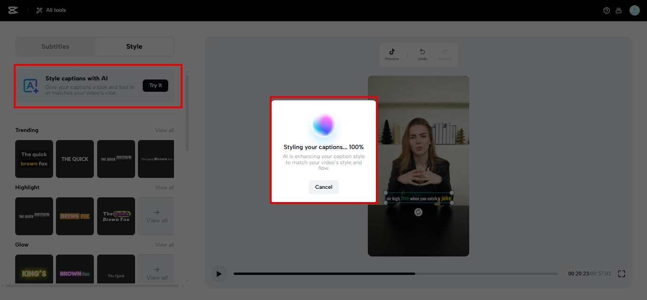Screen dimensions: 647x300
Task: Click the profile avatar in the top bar
Action: [x=635, y=10]
